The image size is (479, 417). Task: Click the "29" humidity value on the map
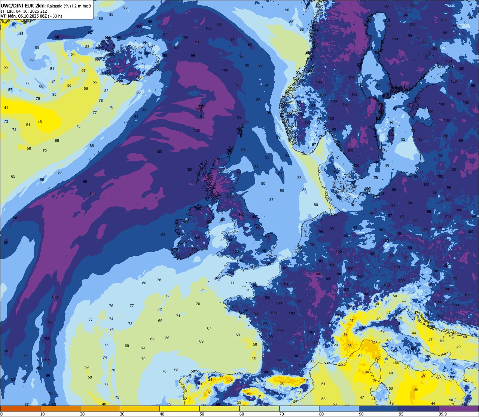(336, 345)
